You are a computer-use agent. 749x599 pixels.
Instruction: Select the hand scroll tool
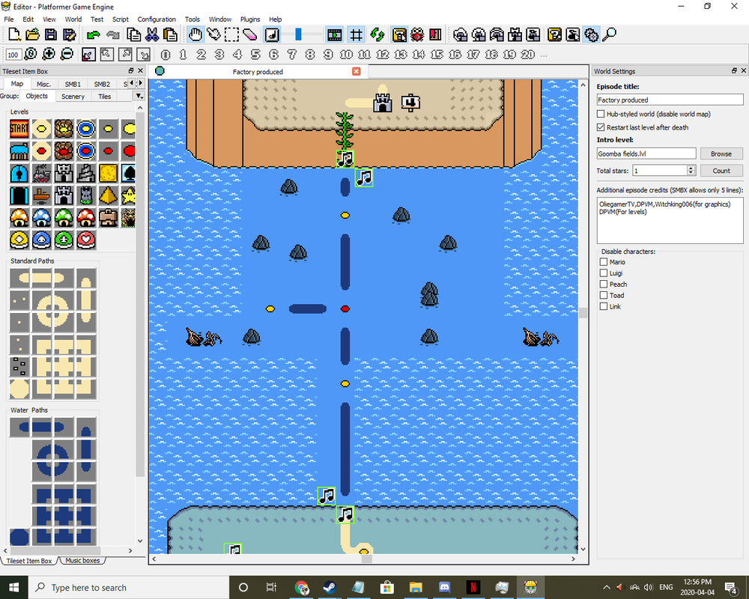195,35
